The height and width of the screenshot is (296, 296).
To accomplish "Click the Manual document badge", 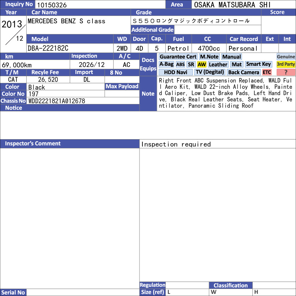I will coord(232,57).
